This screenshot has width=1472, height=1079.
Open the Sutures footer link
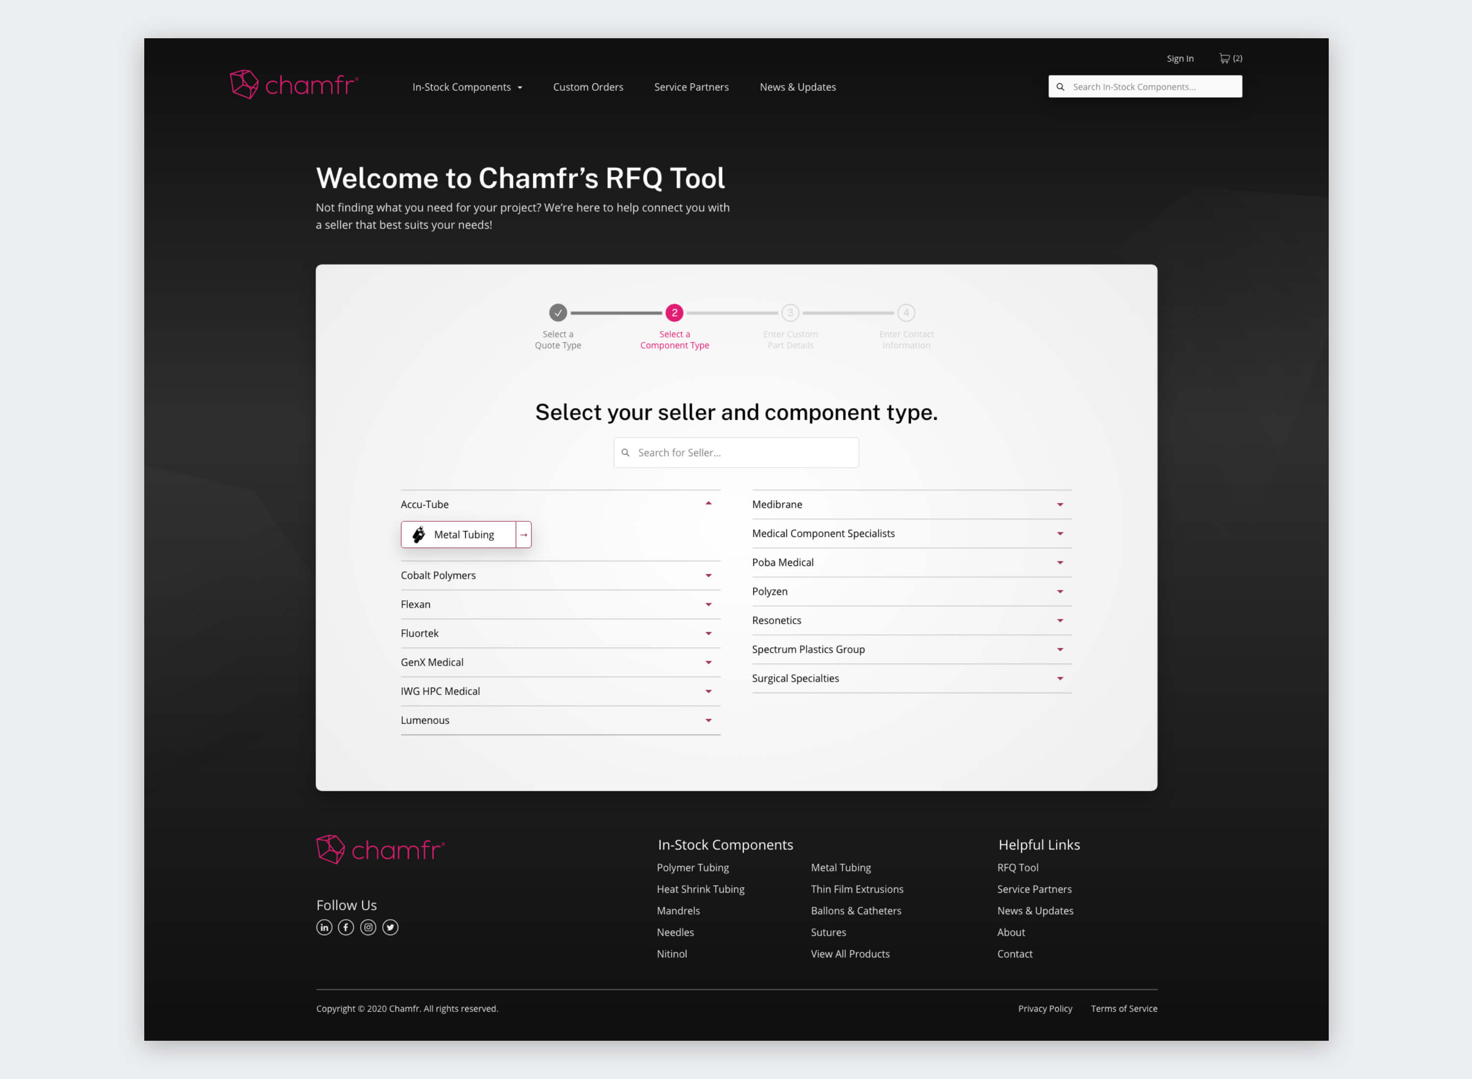click(x=828, y=932)
